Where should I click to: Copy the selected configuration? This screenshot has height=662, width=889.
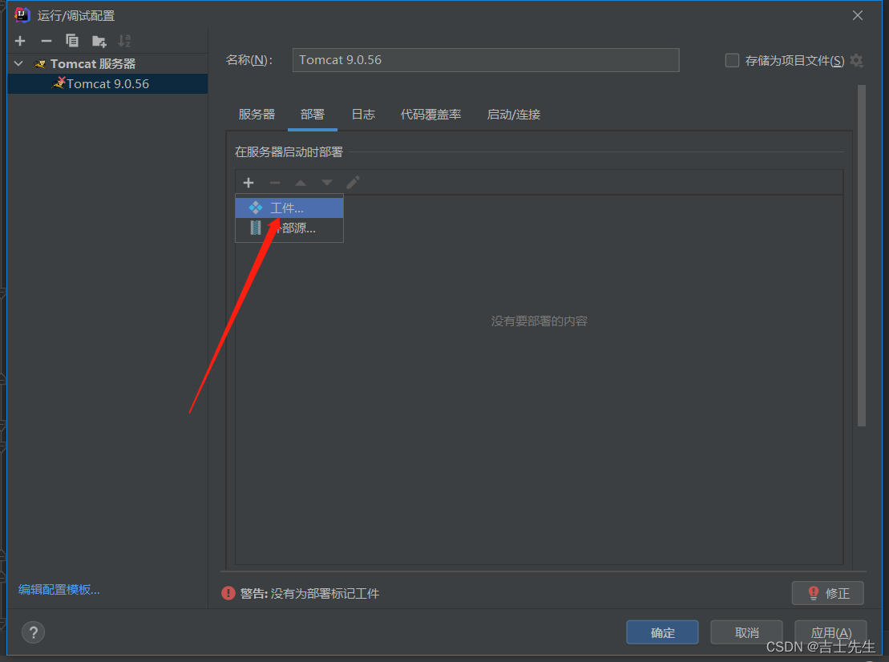[x=72, y=41]
